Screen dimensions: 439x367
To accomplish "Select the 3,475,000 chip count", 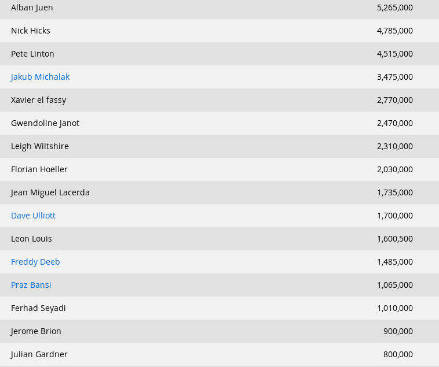I will tap(394, 77).
